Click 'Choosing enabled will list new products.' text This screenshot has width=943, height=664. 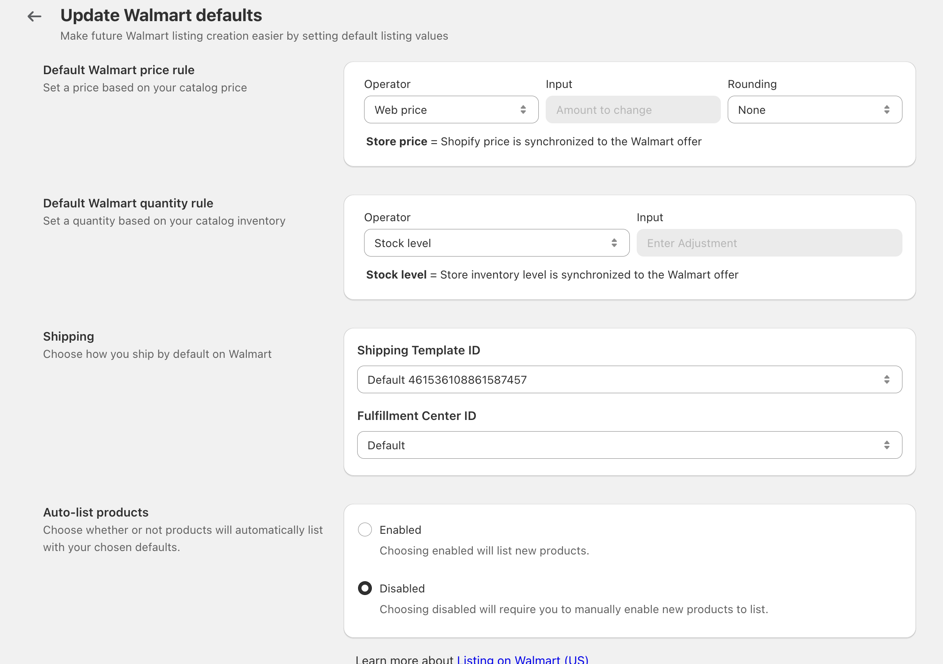484,551
